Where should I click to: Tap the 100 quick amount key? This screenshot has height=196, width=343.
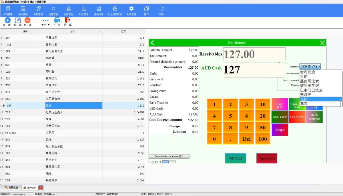(263, 139)
